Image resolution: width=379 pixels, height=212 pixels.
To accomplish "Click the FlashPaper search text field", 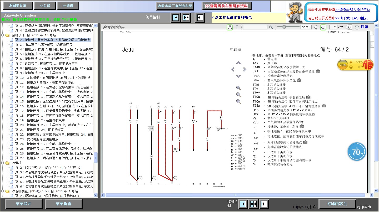I will 255,27.
